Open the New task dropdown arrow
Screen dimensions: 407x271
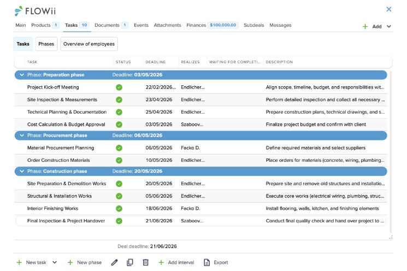55,262
